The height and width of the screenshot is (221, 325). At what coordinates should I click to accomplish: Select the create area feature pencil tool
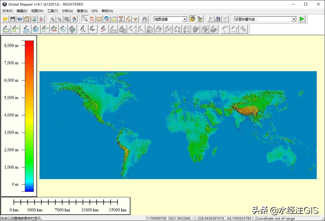(6, 29)
